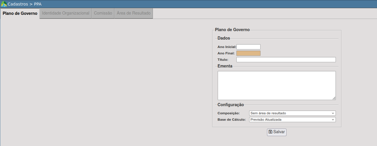This screenshot has width=377, height=146.
Task: Click the Composição label
Action: coord(228,113)
